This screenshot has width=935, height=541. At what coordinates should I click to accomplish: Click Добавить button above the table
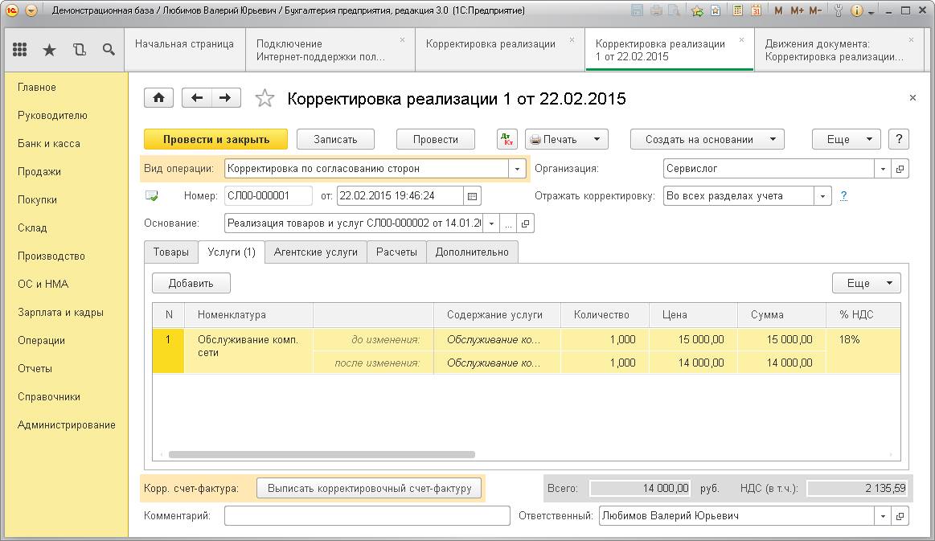click(191, 283)
